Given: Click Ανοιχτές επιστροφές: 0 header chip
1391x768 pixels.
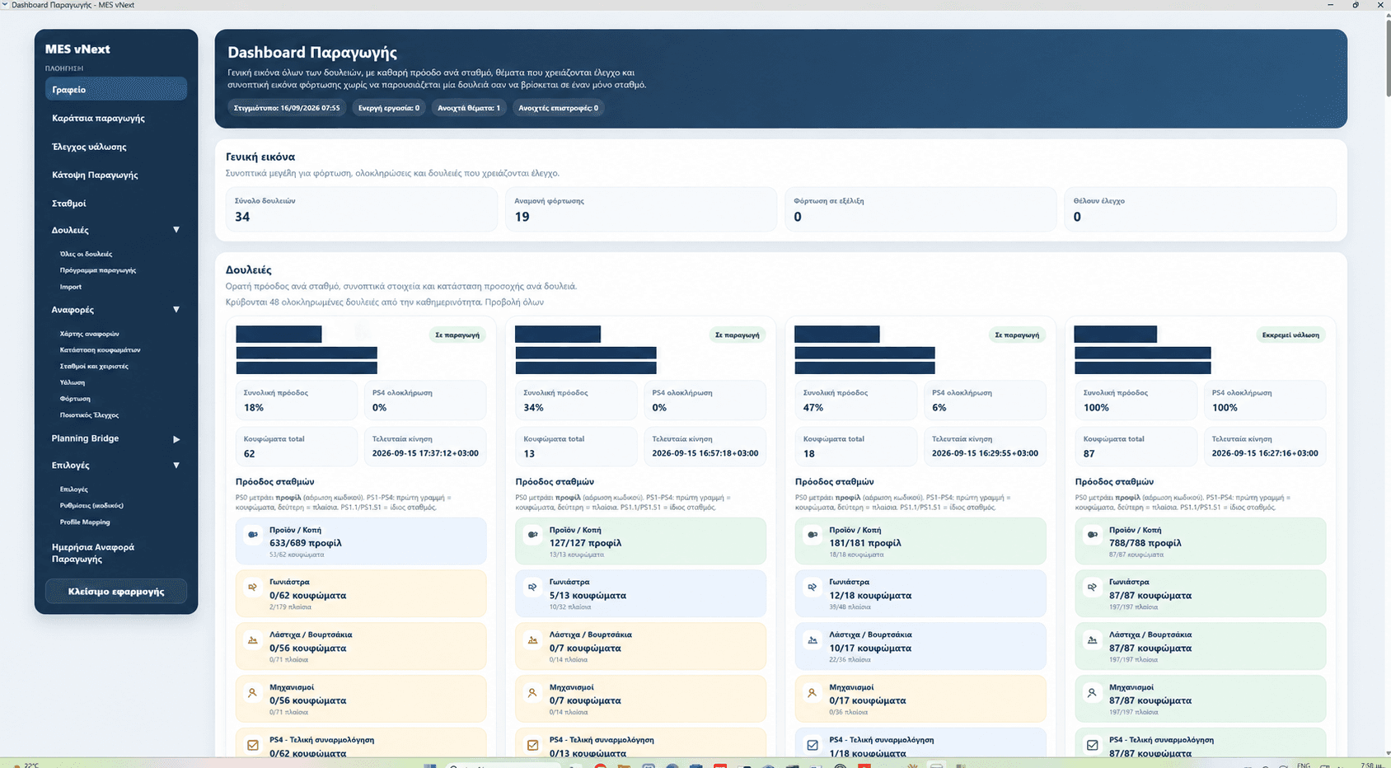Looking at the screenshot, I should coord(559,108).
